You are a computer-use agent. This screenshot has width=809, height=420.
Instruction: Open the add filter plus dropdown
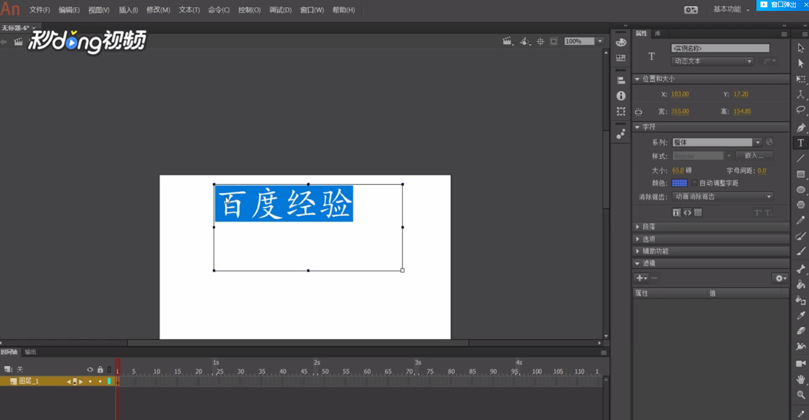tap(641, 278)
